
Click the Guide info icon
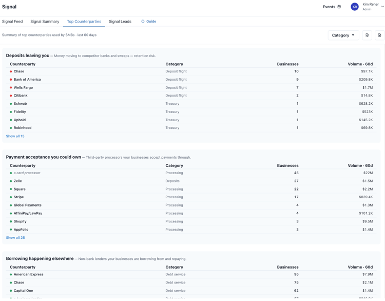[x=143, y=22]
